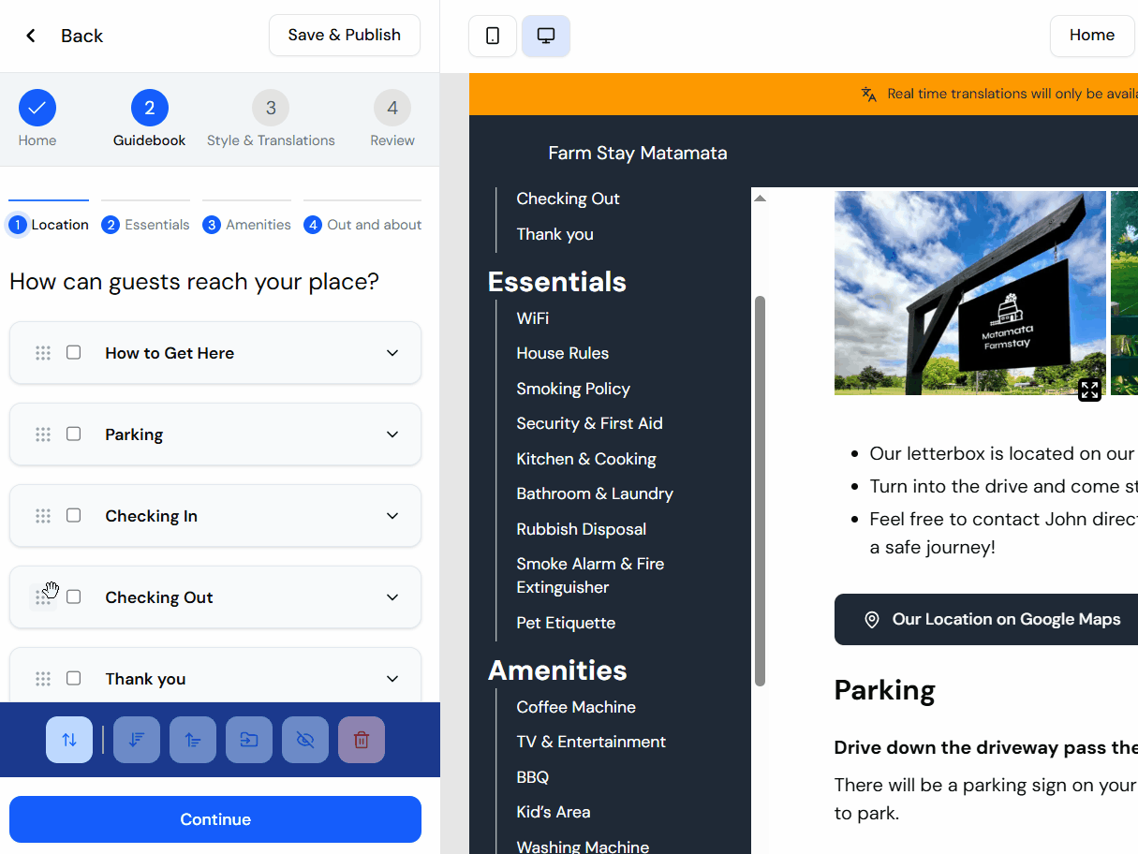1138x854 pixels.
Task: Delete selected sections with the trash icon
Action: point(361,739)
